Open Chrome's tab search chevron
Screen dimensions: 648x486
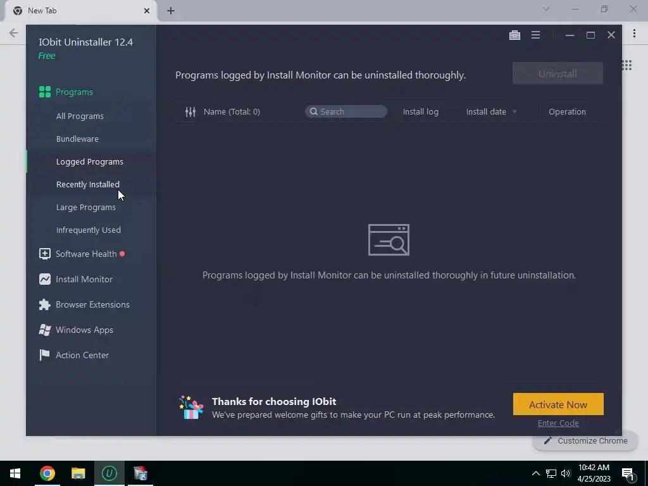tap(546, 9)
